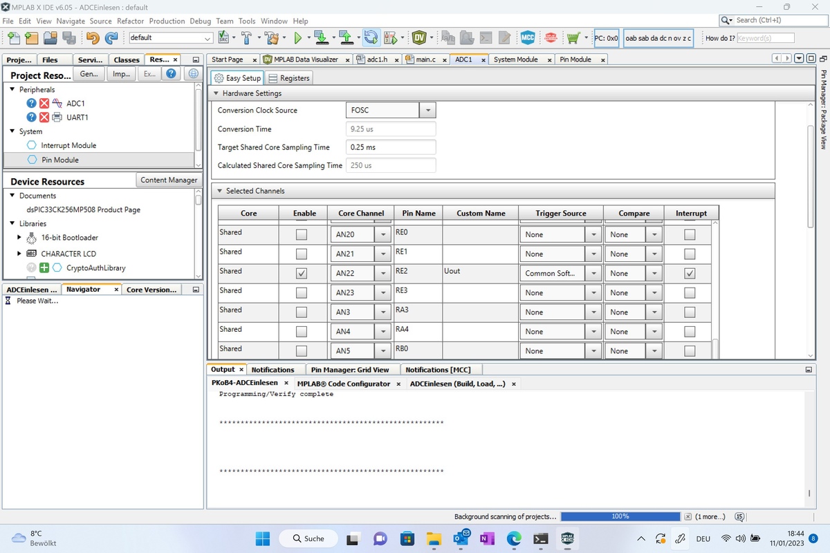Open the Production menu

point(167,21)
